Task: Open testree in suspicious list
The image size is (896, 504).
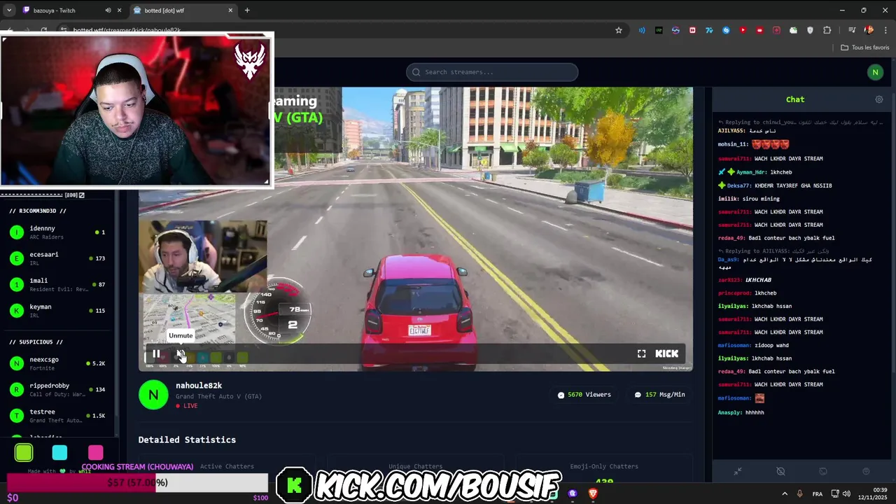Action: pyautogui.click(x=57, y=415)
